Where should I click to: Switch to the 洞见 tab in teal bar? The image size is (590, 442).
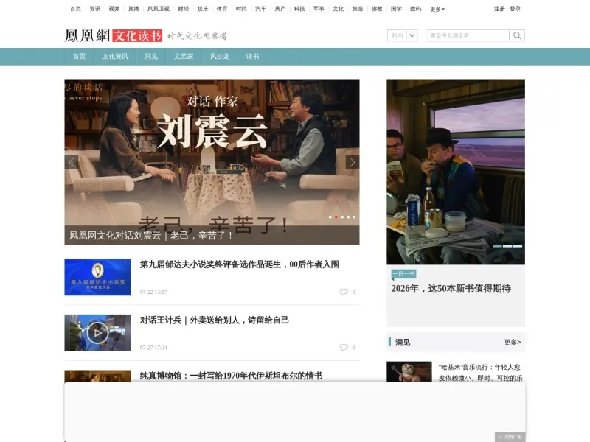(x=151, y=57)
